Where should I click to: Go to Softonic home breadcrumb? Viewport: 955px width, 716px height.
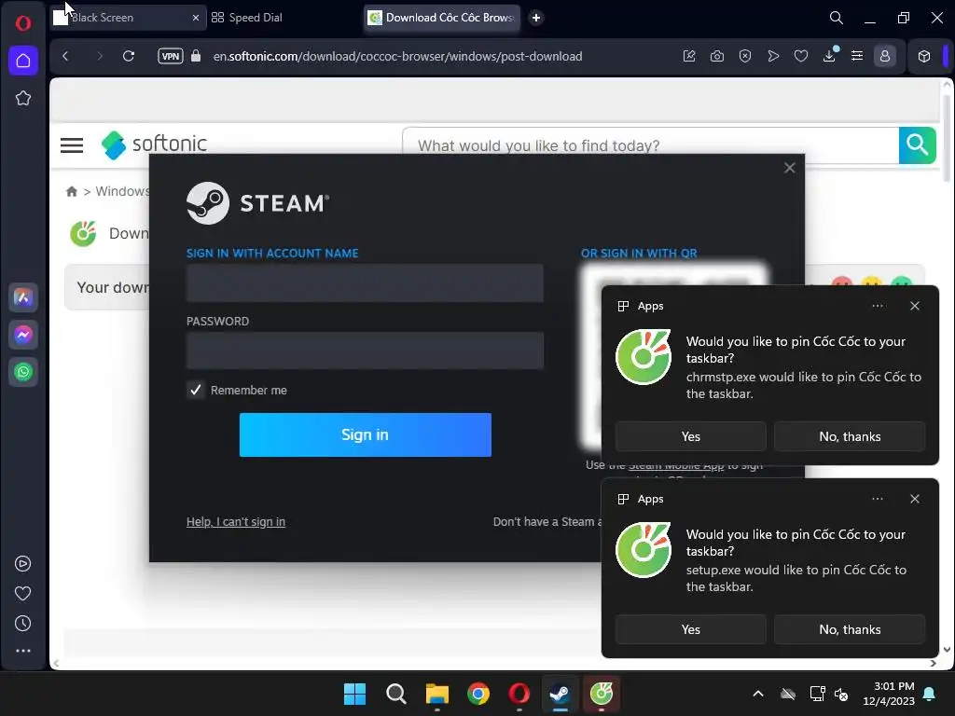(72, 191)
